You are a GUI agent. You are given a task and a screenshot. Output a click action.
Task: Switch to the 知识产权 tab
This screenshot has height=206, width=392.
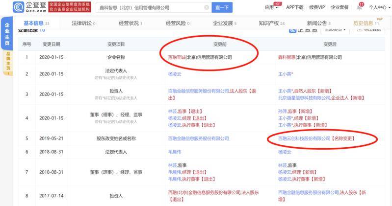click(x=272, y=23)
